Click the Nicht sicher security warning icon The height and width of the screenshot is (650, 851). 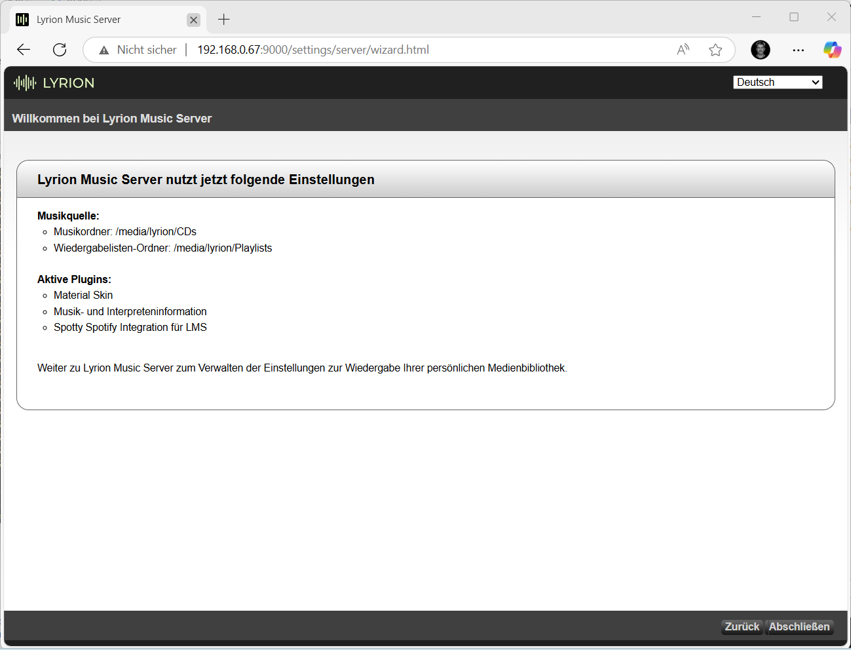click(x=104, y=50)
